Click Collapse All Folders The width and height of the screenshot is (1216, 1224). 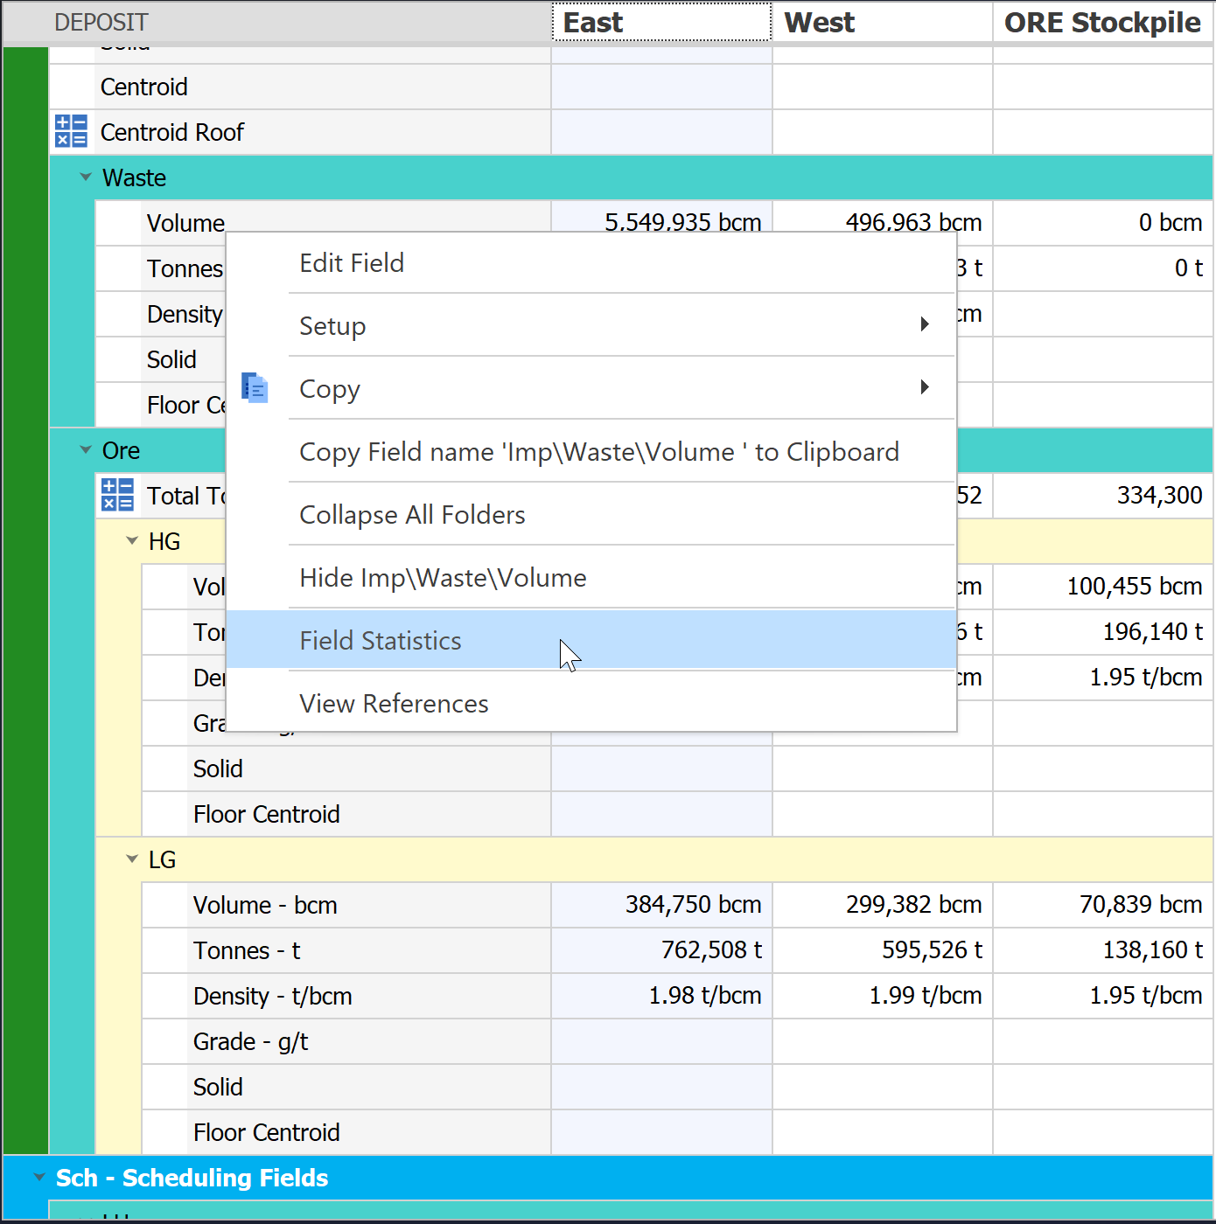point(411,514)
